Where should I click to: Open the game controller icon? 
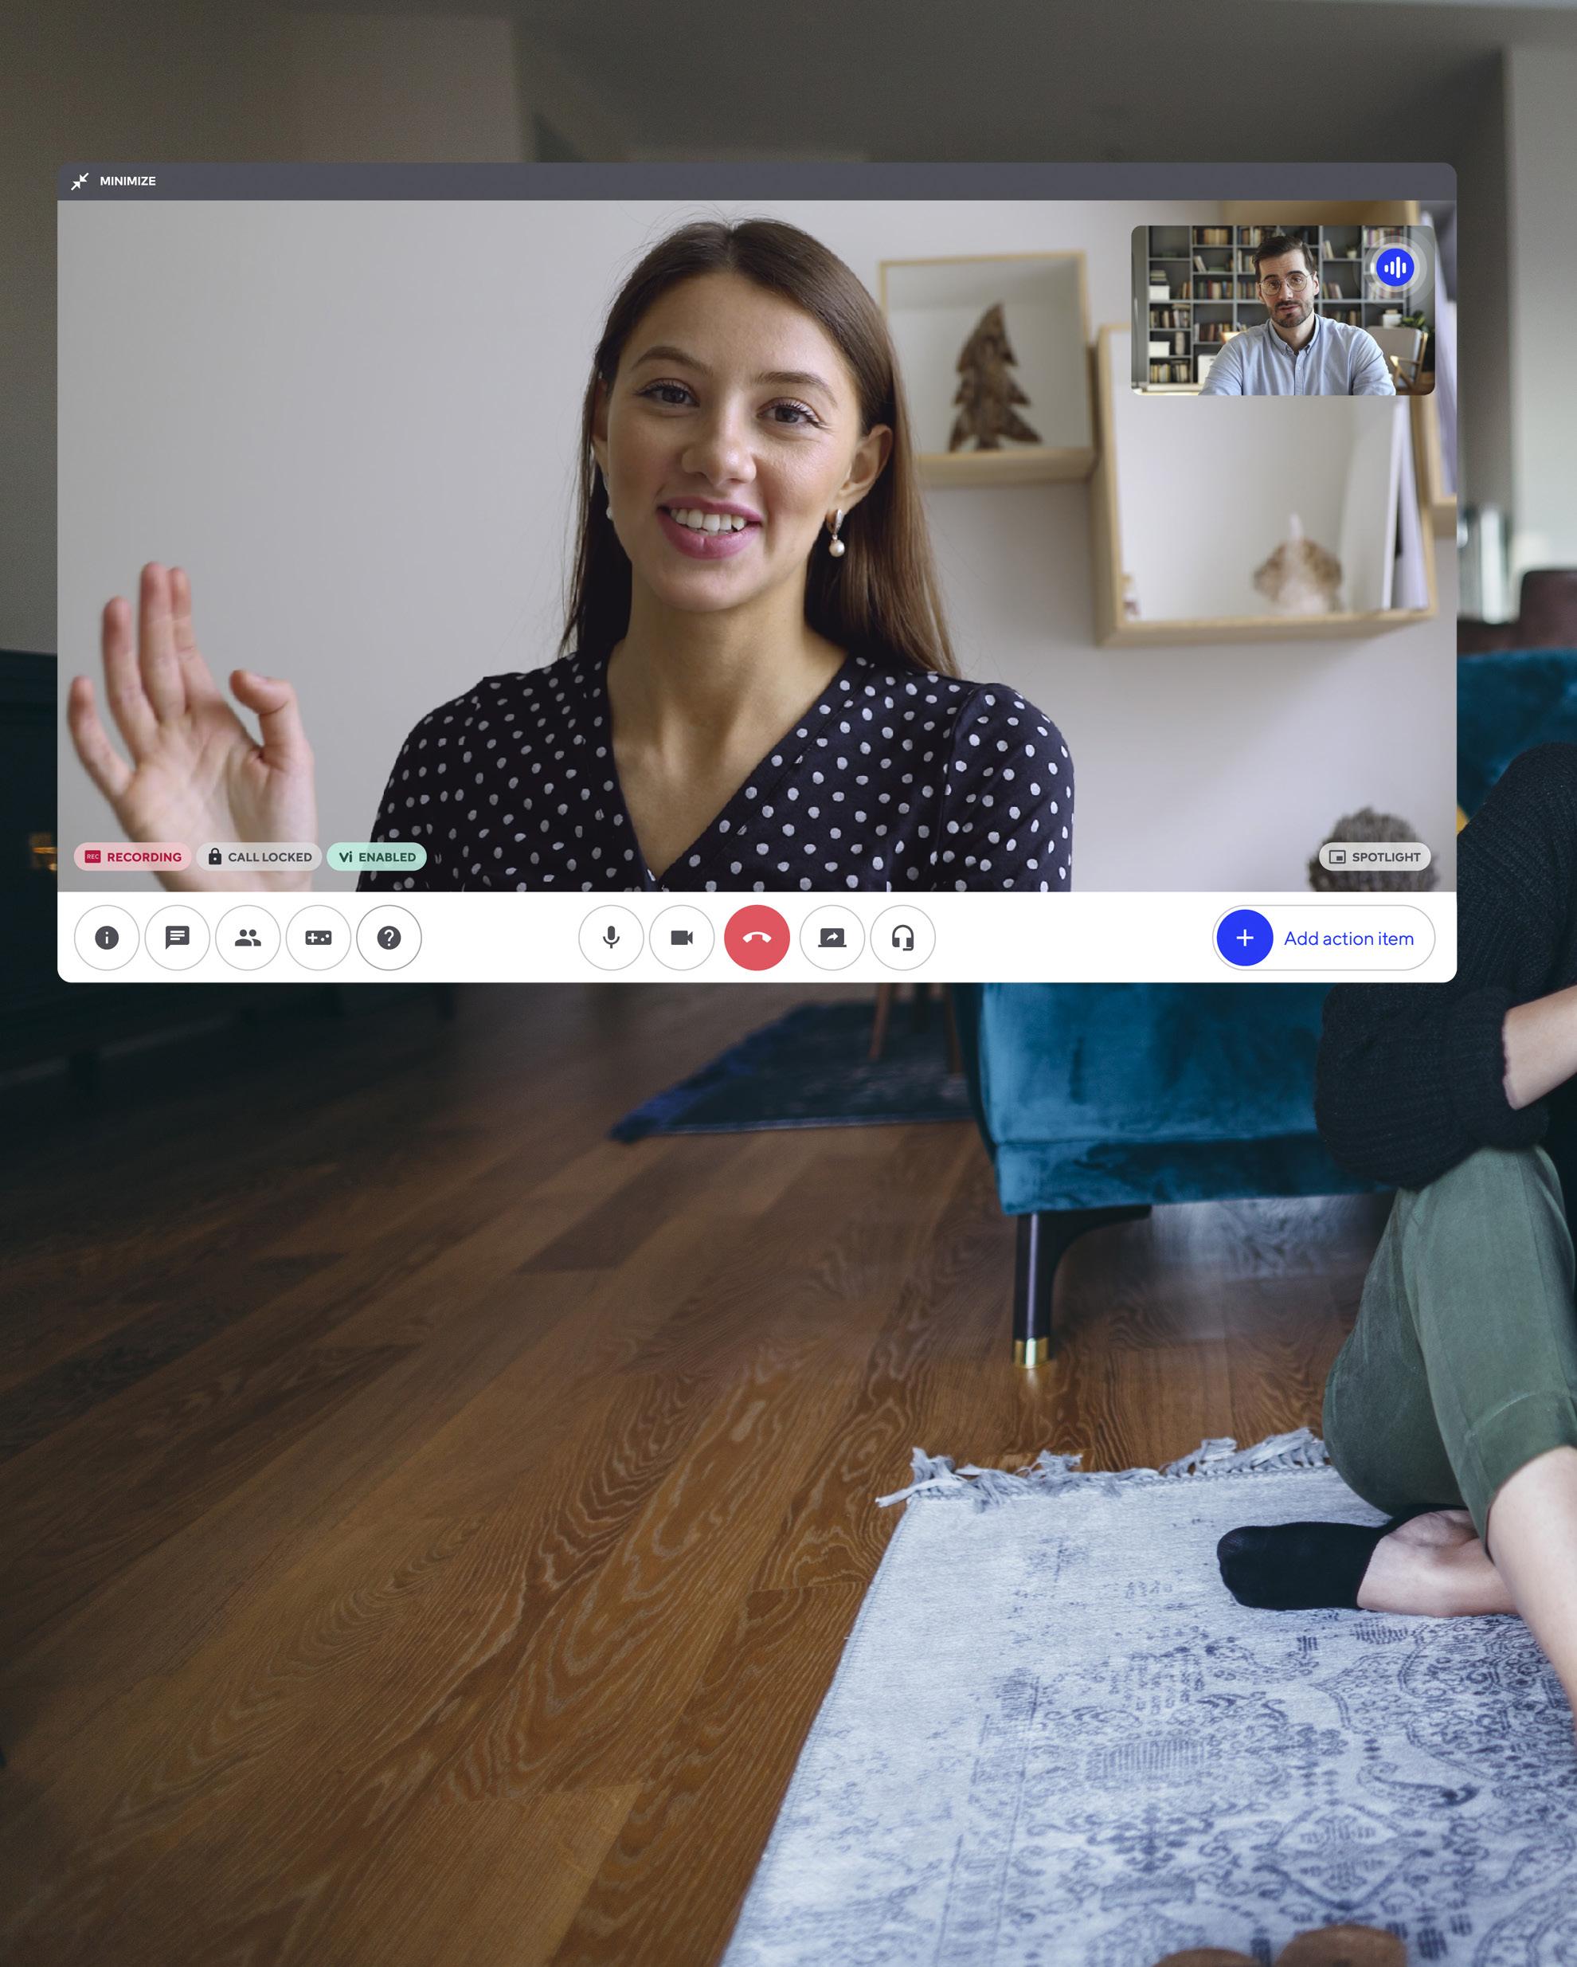coord(319,938)
